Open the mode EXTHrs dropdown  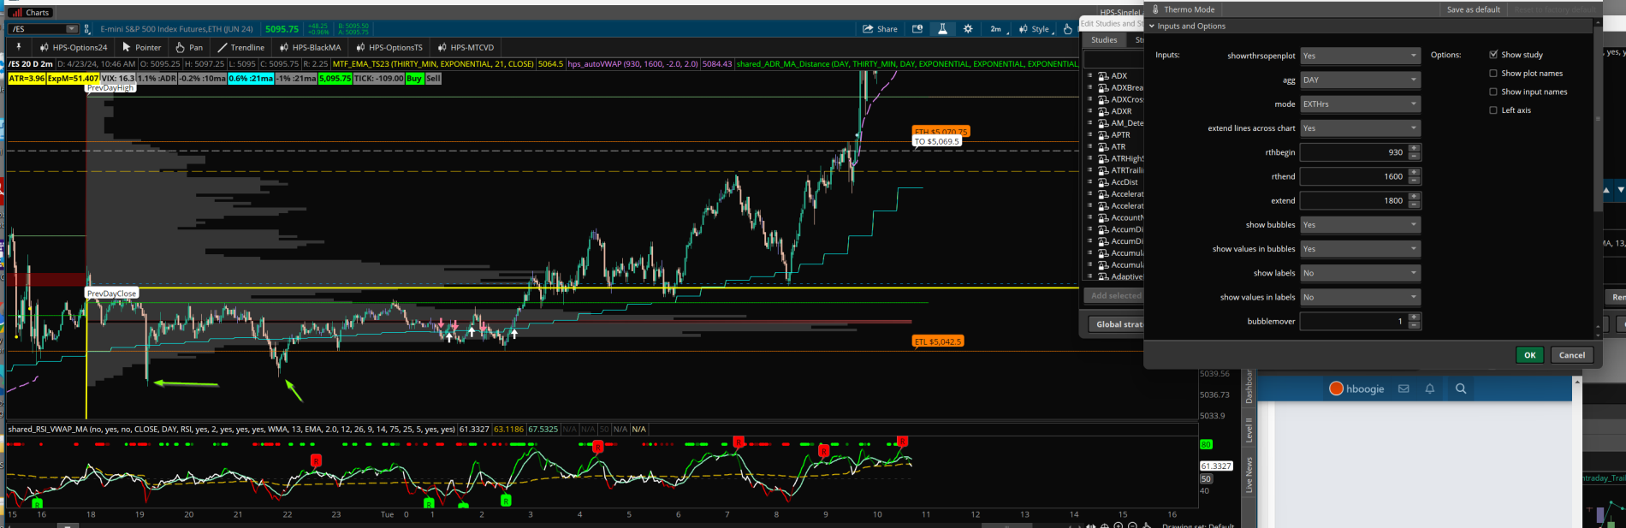tap(1360, 104)
